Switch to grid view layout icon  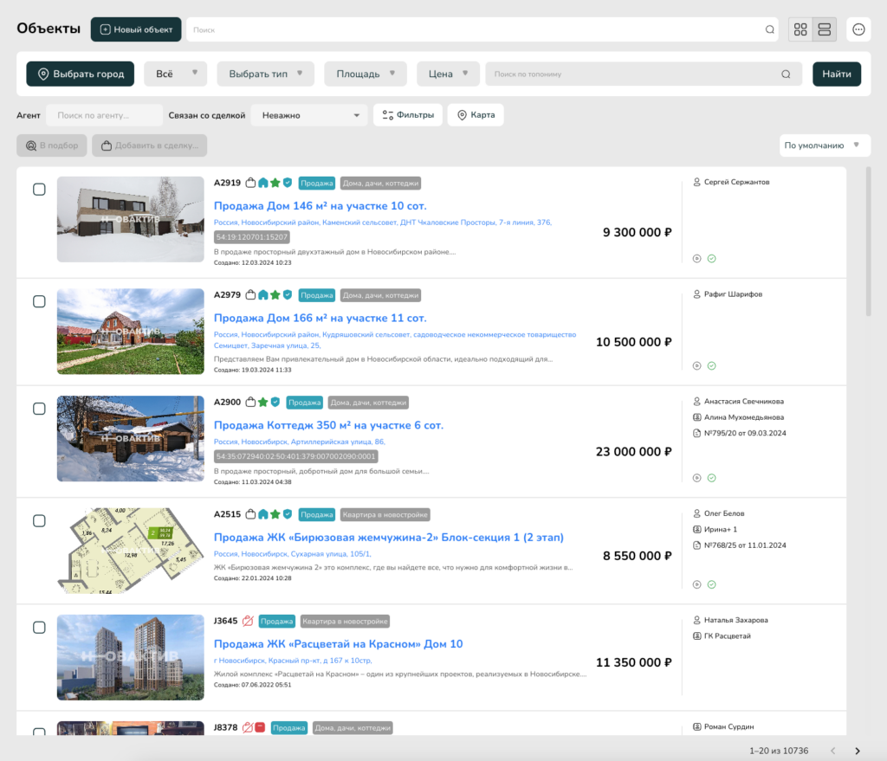(x=800, y=29)
